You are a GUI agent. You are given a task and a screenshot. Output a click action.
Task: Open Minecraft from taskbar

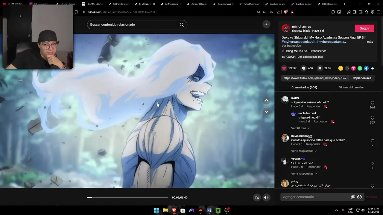pos(218,210)
